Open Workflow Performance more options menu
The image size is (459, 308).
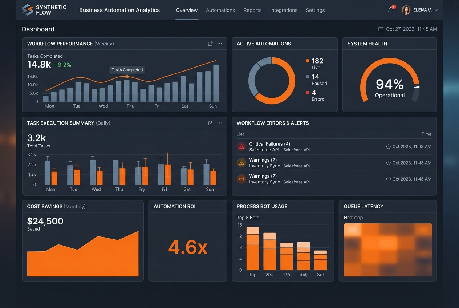[220, 44]
